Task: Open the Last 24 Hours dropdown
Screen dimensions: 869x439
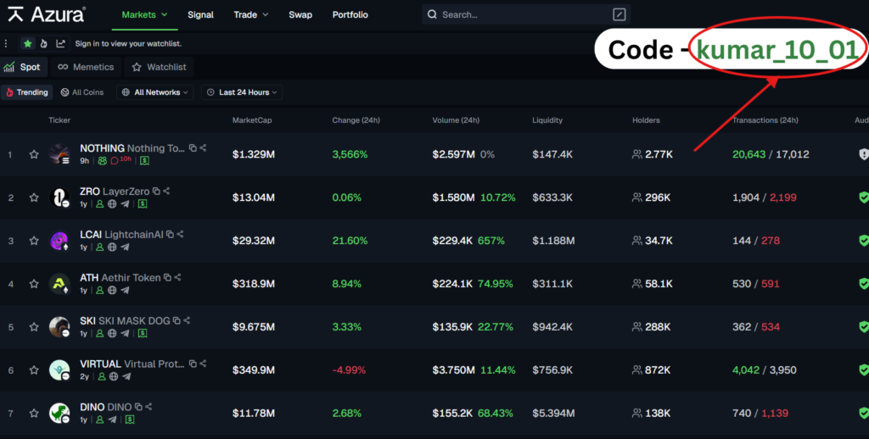Action: click(242, 92)
